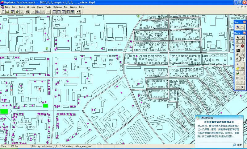Click the Help arrow-question toolbar icon

[78, 12]
